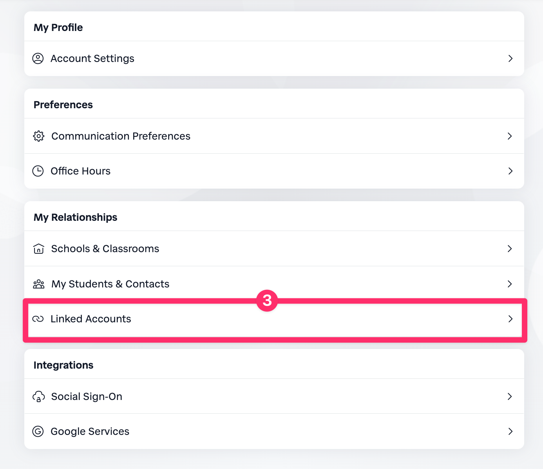Click the Office Hours clock icon
The height and width of the screenshot is (469, 543).
pos(38,171)
